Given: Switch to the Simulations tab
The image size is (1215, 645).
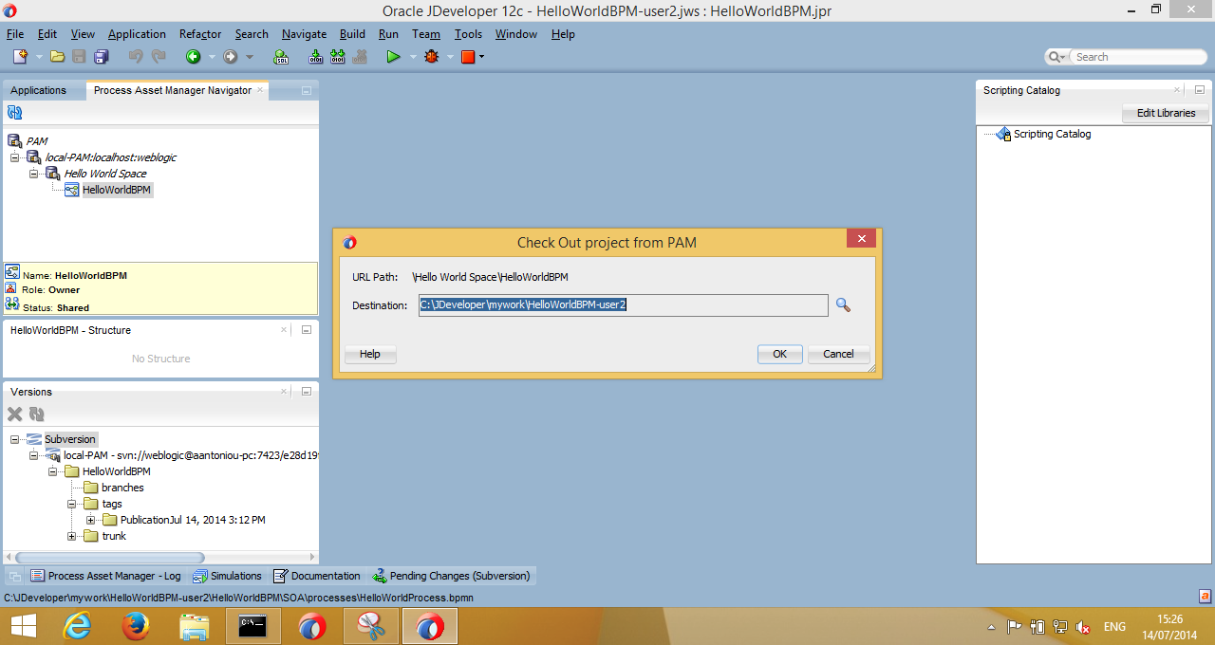Looking at the screenshot, I should tap(227, 576).
